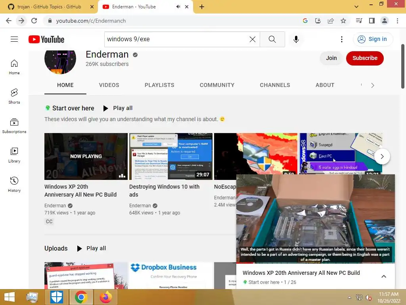Switch to the PLAYLISTS tab

coord(159,85)
